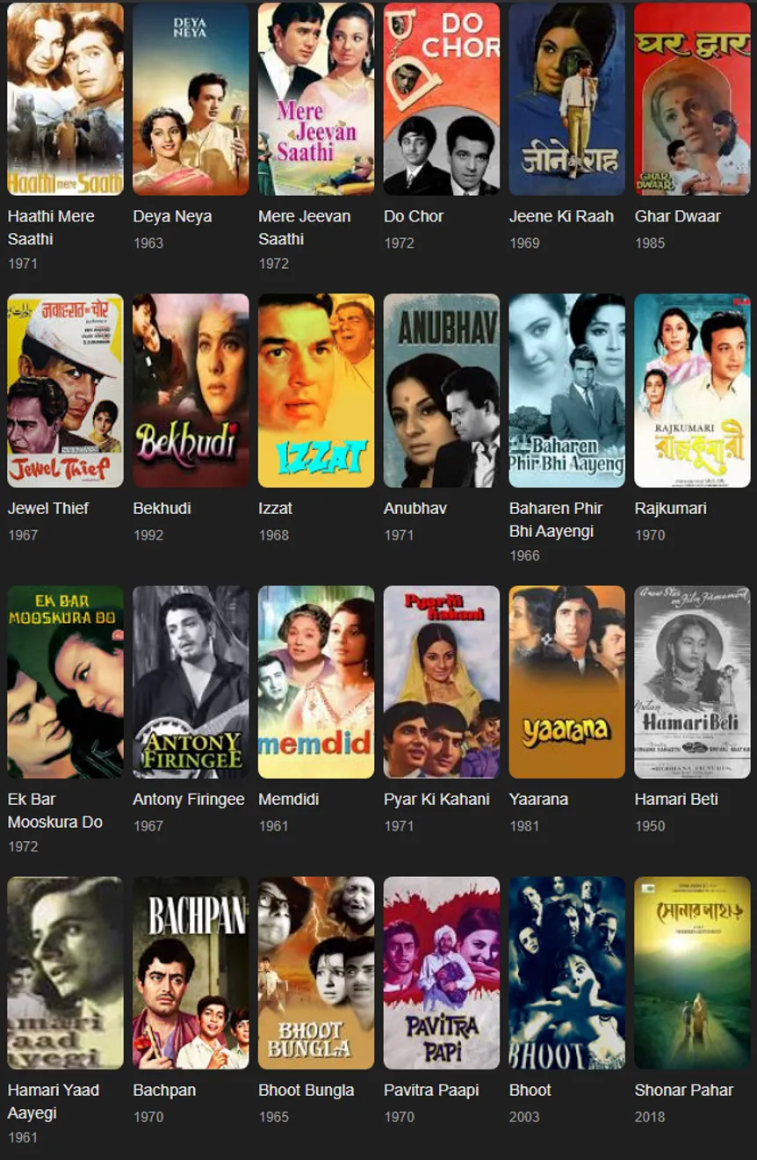
Task: Click the Bekhudi poster thumbnail
Action: 191,390
